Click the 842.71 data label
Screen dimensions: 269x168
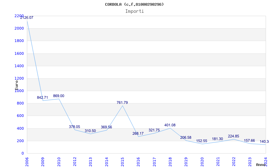42,97
